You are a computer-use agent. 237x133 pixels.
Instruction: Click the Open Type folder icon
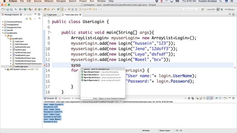click(45, 9)
